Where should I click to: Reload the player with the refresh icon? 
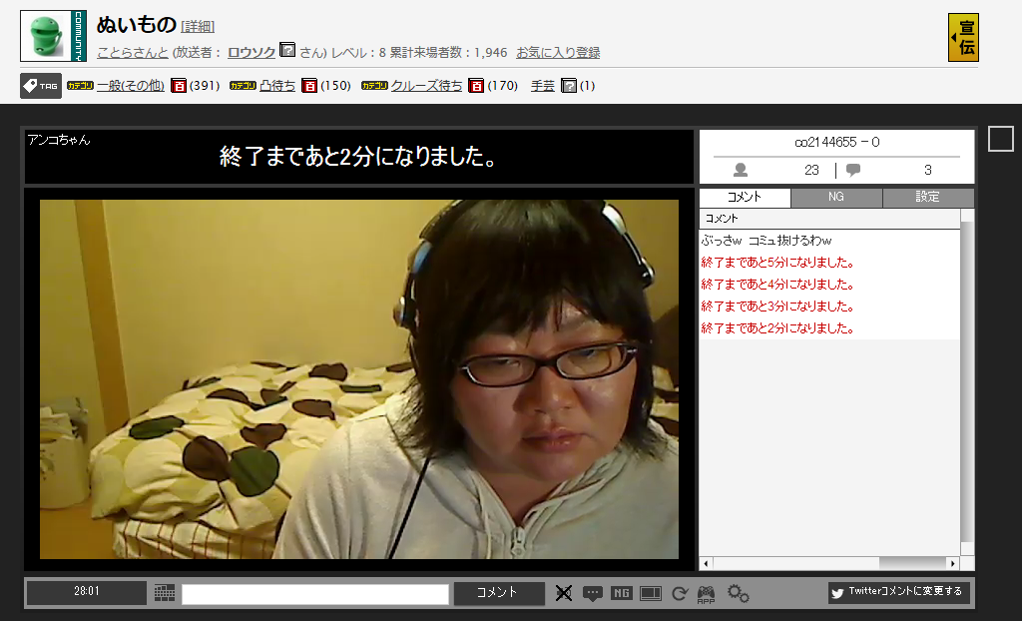(680, 592)
